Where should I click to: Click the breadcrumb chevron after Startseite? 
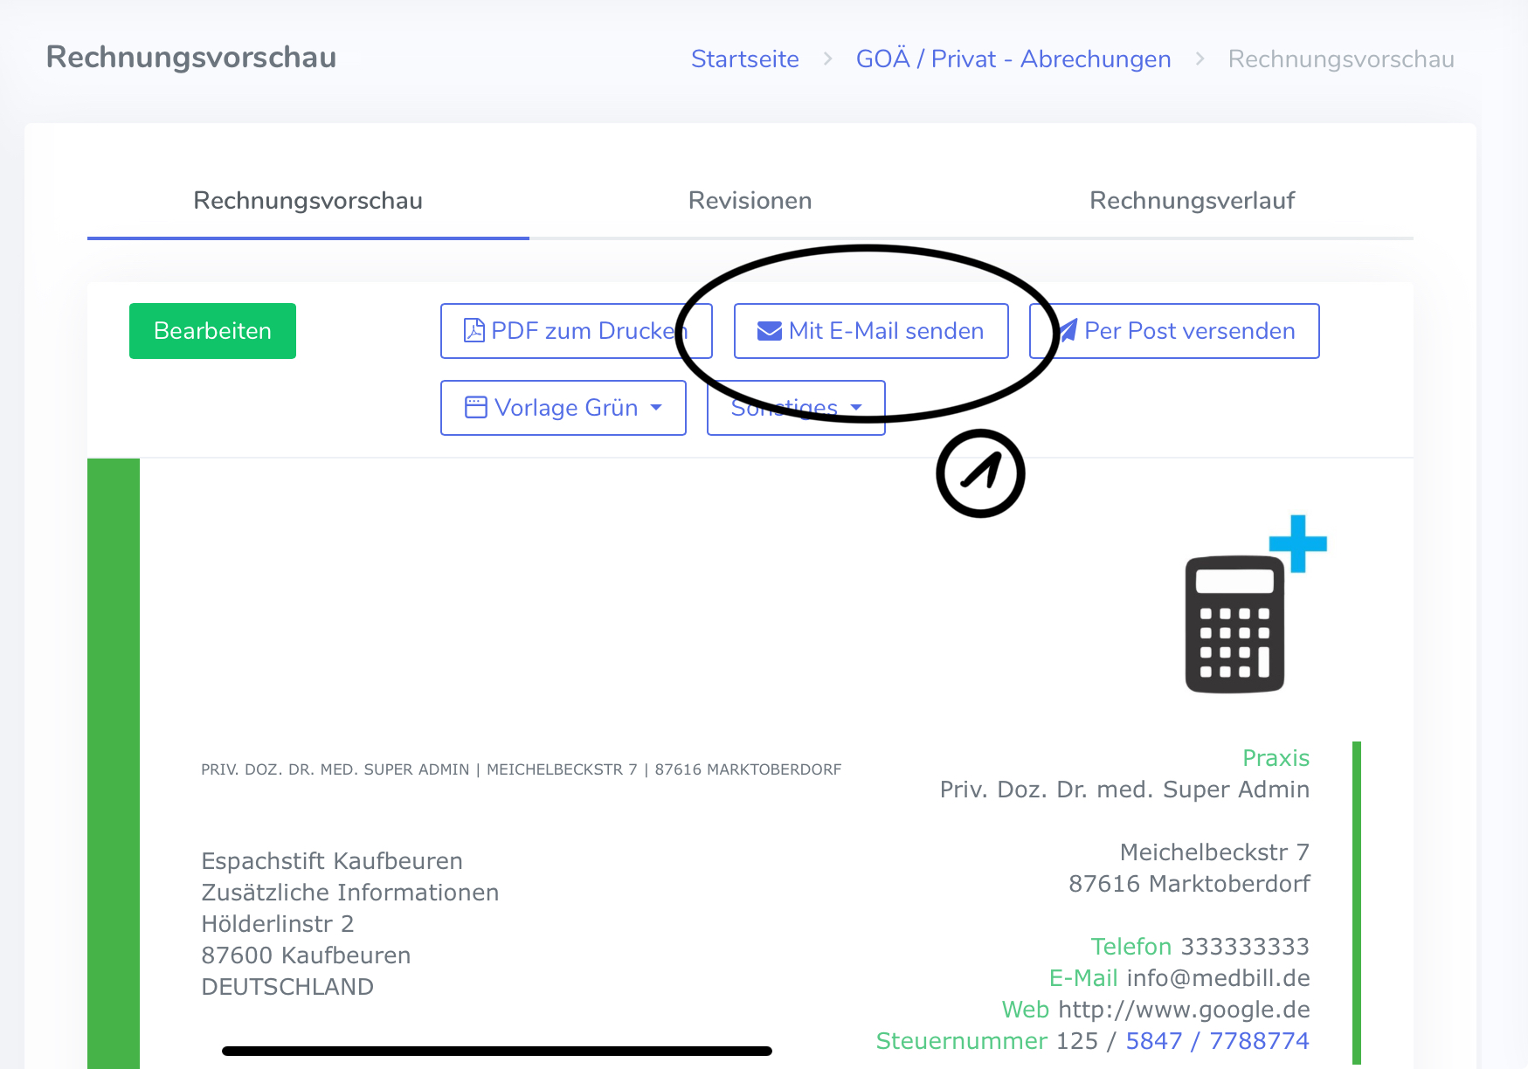pyautogui.click(x=827, y=59)
